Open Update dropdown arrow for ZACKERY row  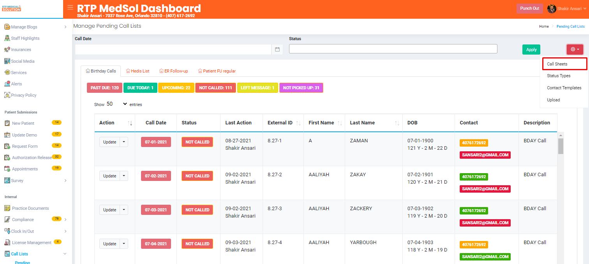pyautogui.click(x=124, y=210)
